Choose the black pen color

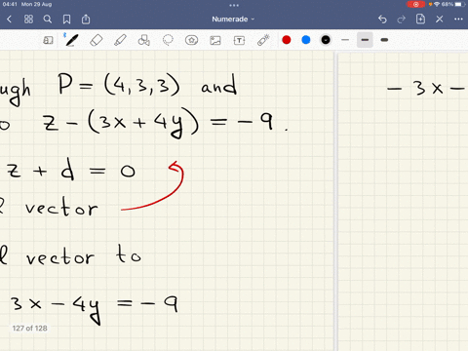pos(326,40)
